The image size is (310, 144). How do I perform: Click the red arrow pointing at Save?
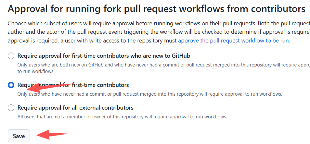(52, 134)
